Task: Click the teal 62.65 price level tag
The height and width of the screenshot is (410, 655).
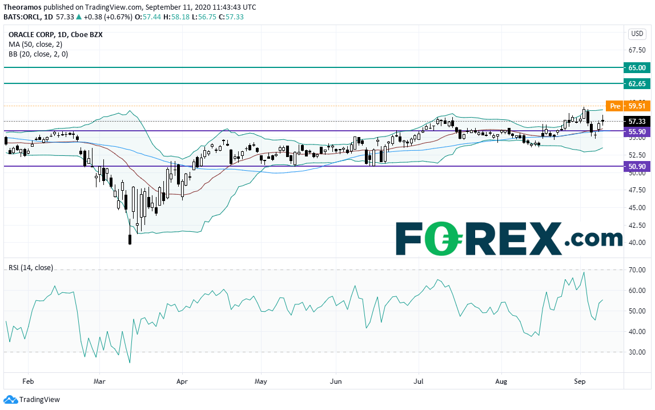Action: 637,83
